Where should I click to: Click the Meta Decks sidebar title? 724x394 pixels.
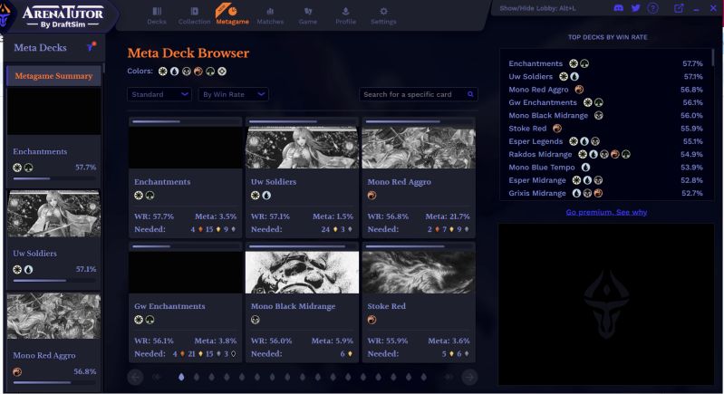[x=40, y=47]
